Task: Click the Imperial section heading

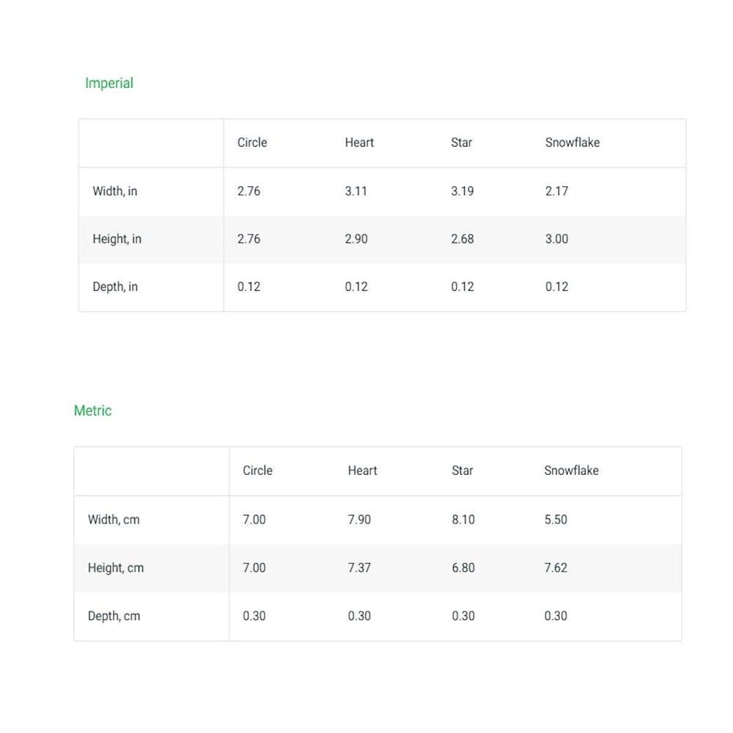Action: point(109,84)
